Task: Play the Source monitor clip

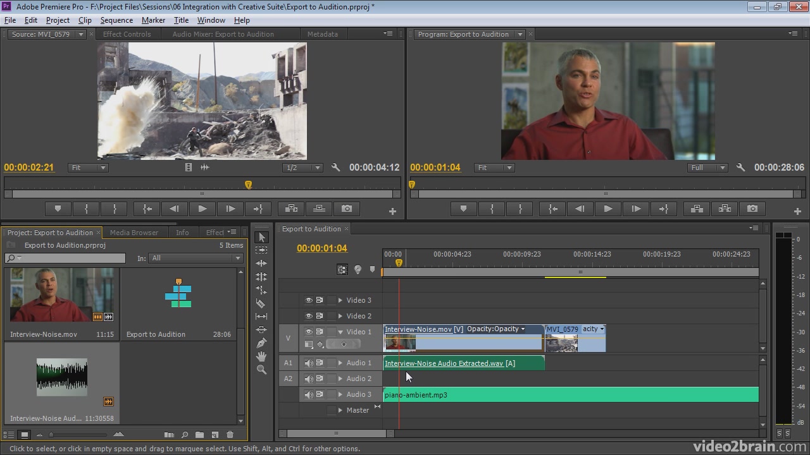Action: coord(202,209)
